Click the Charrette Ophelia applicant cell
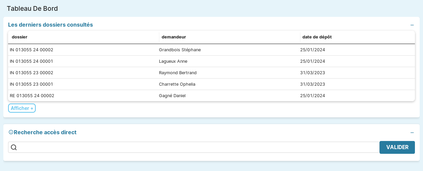The width and height of the screenshot is (423, 171). click(x=177, y=84)
